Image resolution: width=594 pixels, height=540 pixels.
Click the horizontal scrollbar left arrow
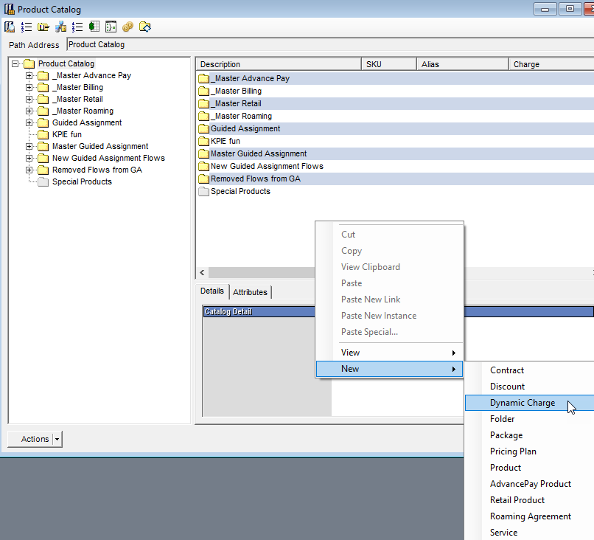(x=200, y=272)
